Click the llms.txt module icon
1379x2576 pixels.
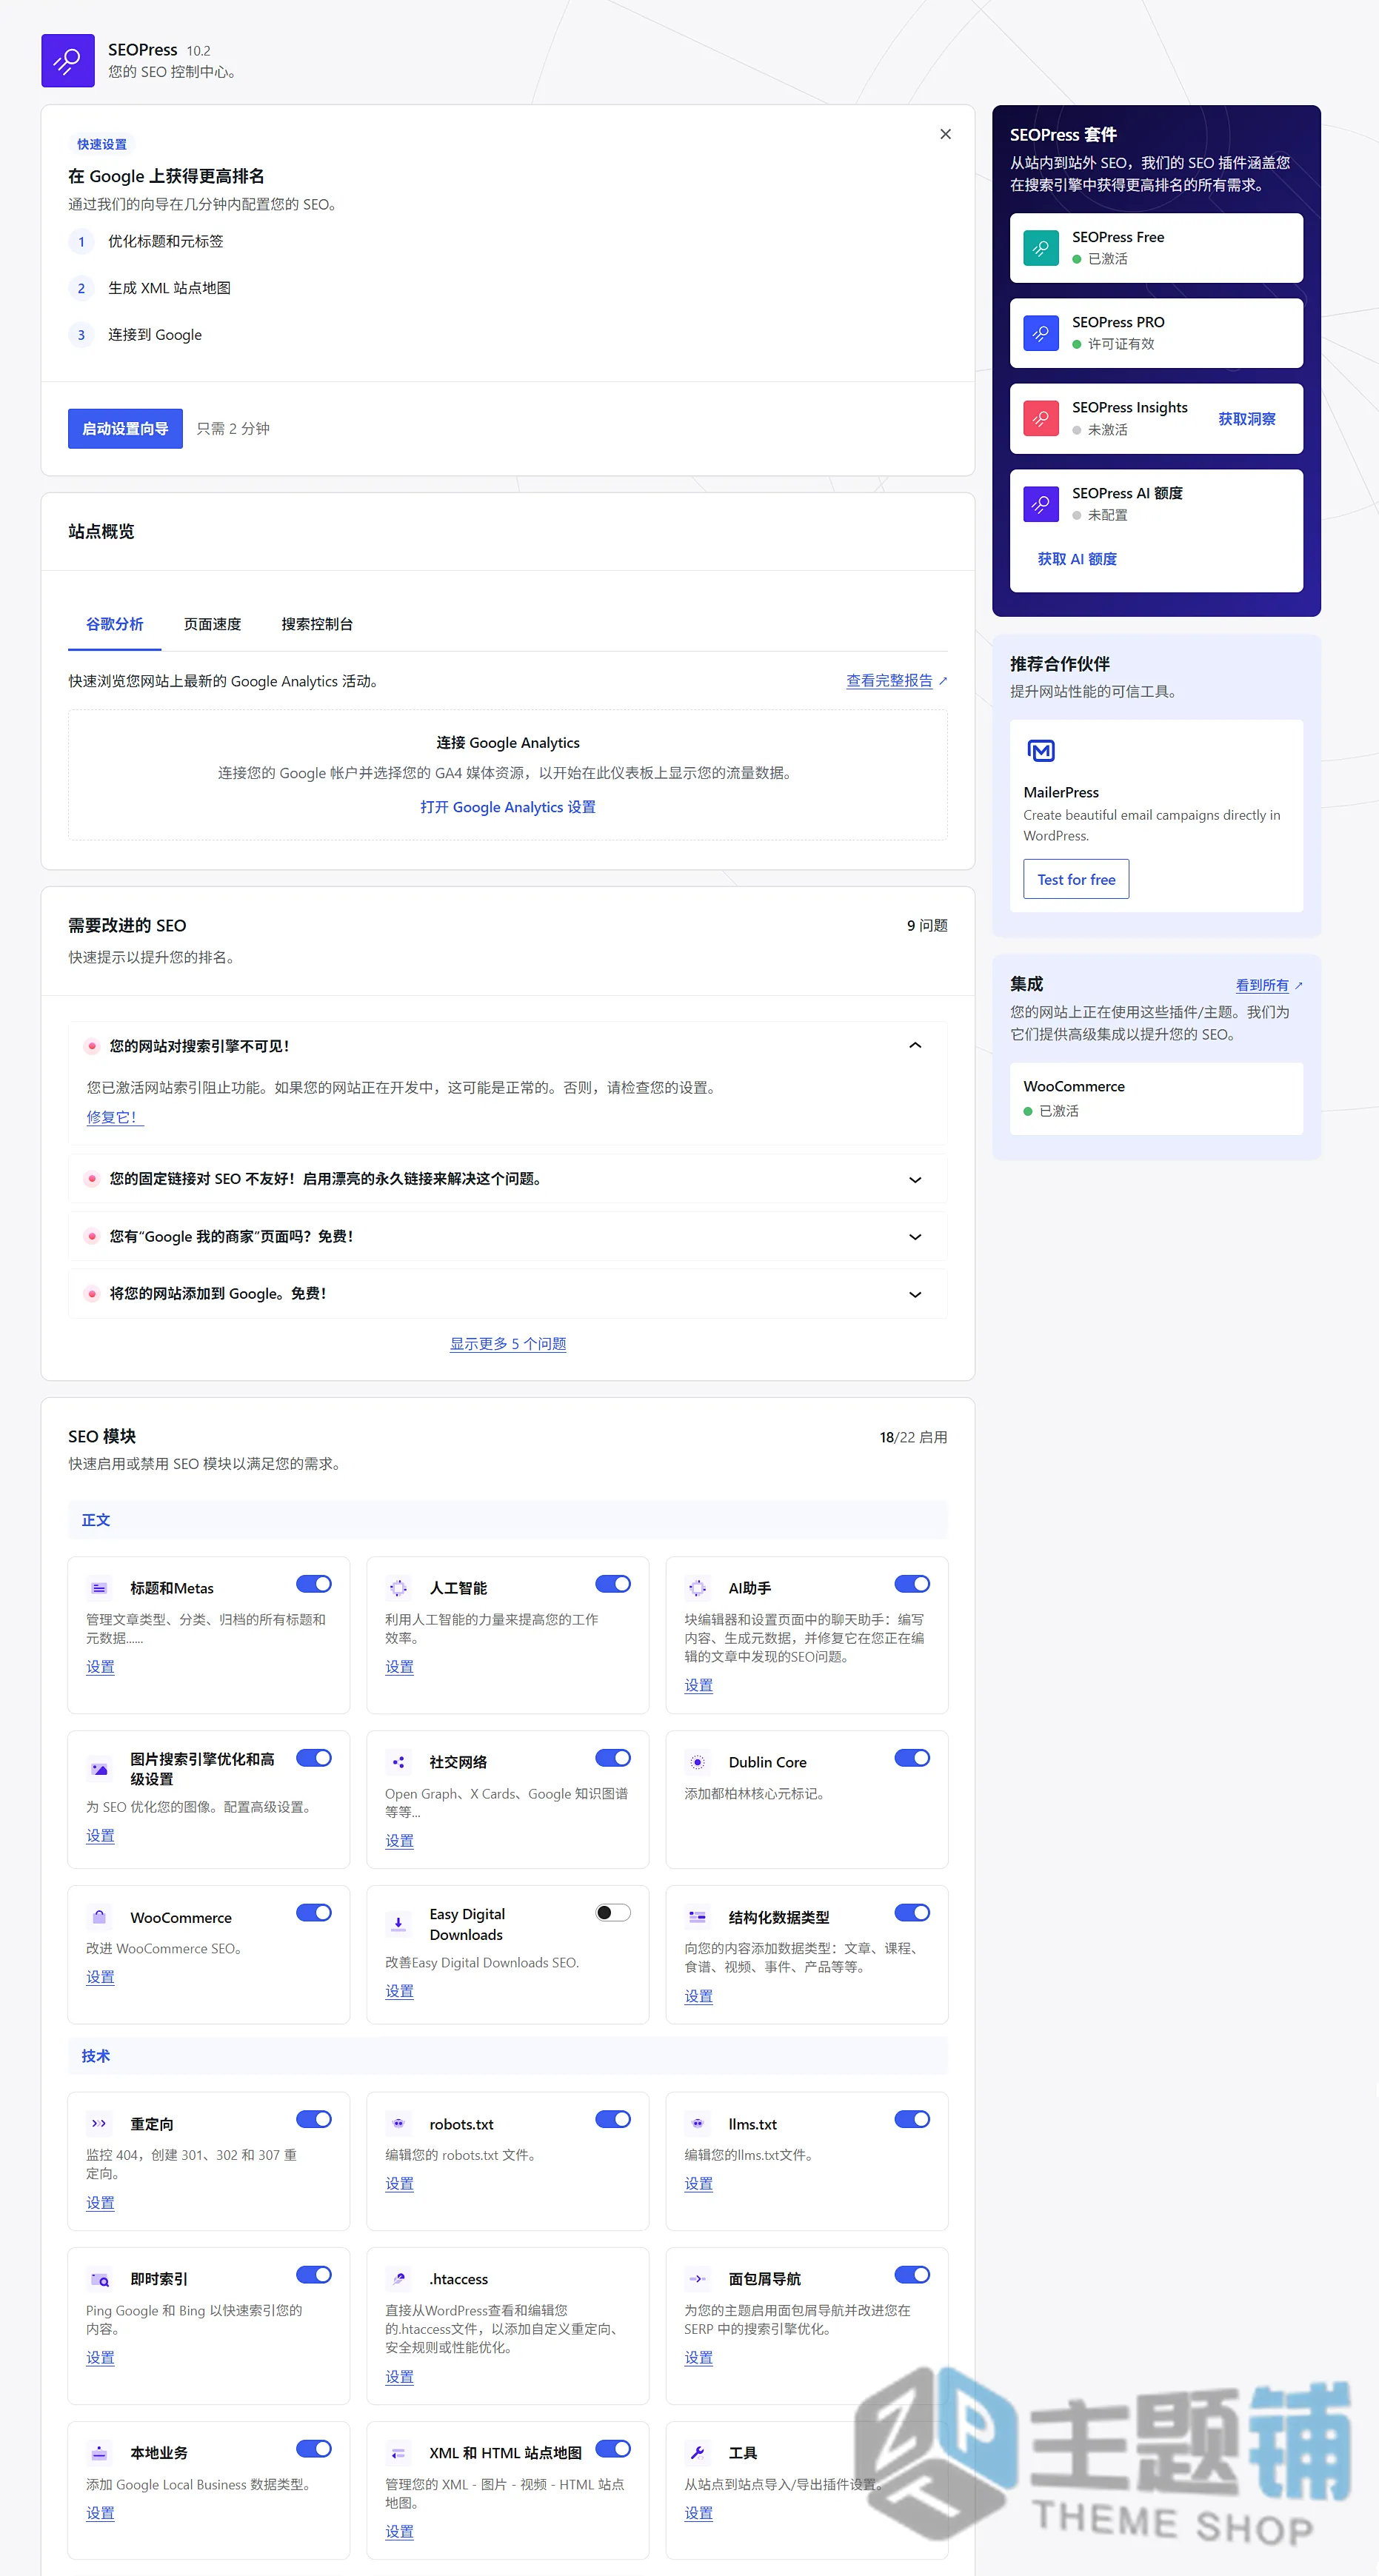click(697, 2124)
